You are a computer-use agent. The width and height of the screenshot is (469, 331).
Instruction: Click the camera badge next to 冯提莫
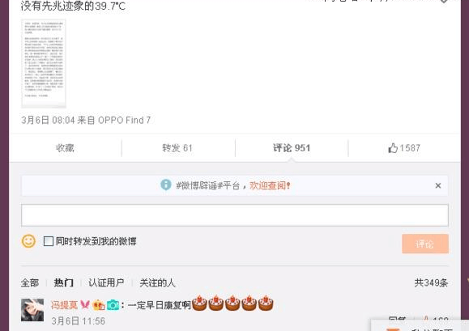click(x=113, y=305)
